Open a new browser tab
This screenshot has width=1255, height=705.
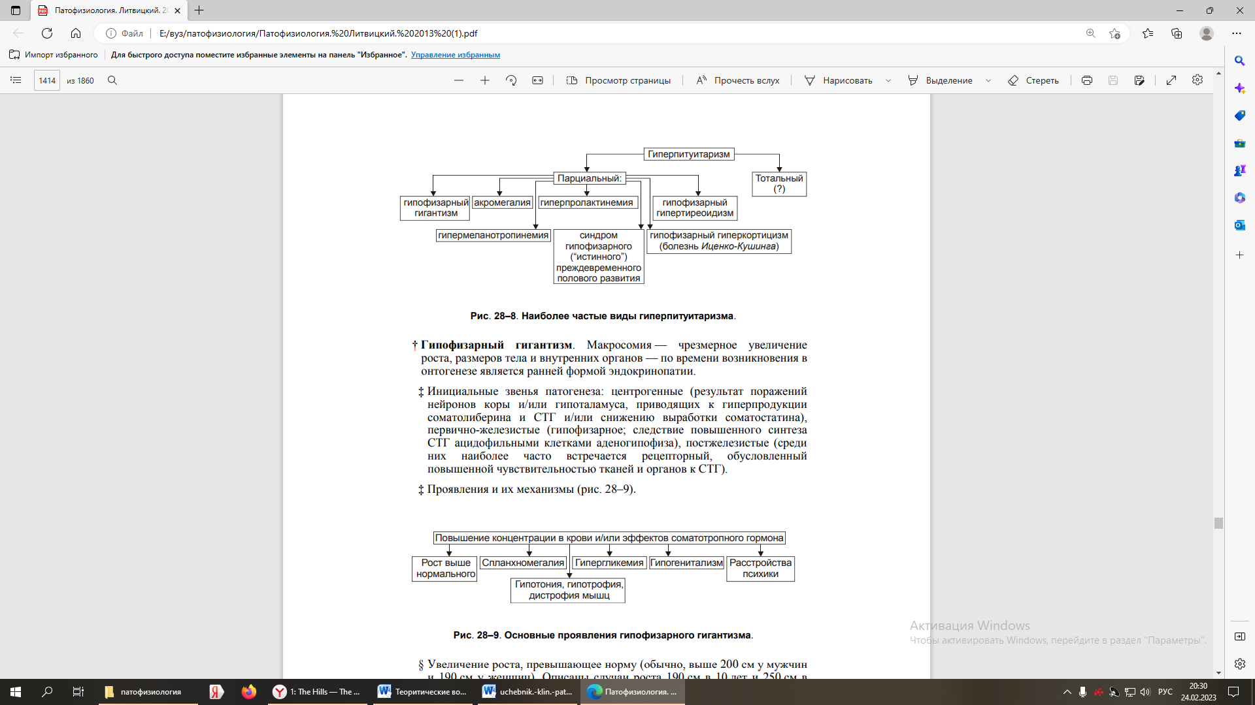[x=199, y=10]
